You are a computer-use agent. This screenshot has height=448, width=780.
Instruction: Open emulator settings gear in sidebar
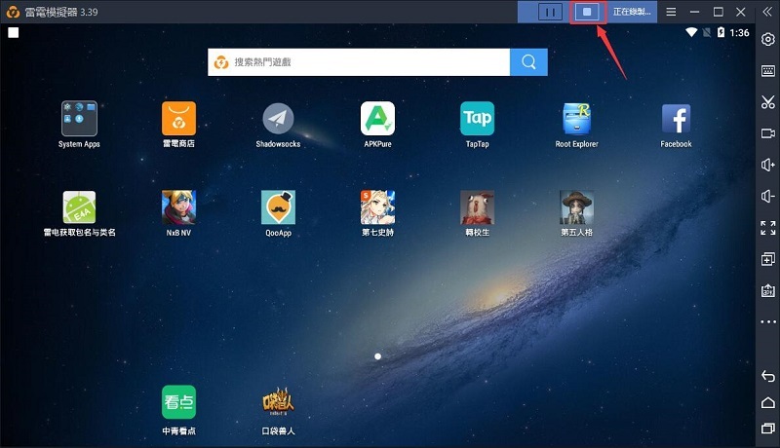pos(768,39)
